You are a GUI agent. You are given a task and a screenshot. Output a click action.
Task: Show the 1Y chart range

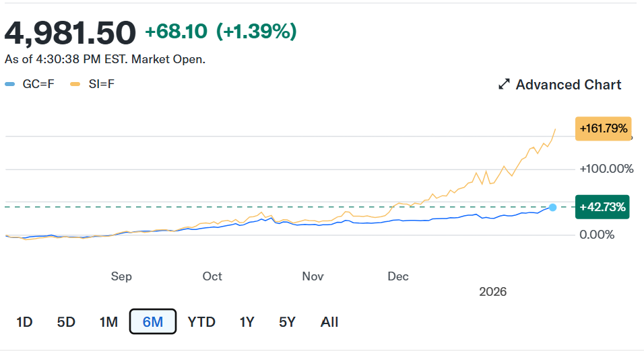point(247,322)
